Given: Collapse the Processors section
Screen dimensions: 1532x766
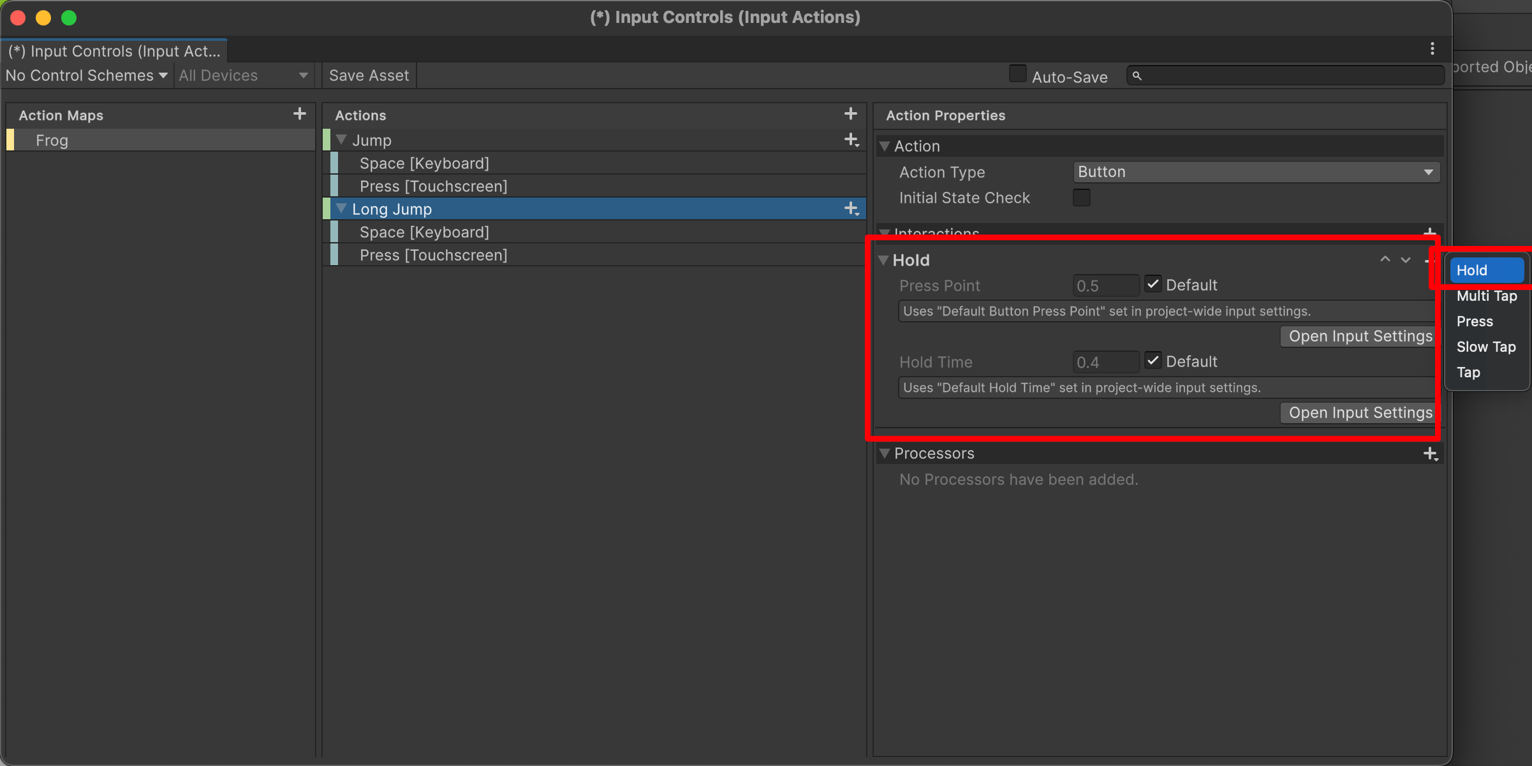Looking at the screenshot, I should (885, 454).
